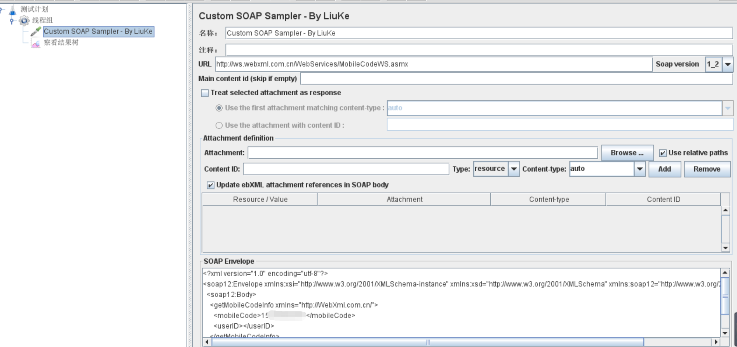The image size is (737, 347).
Task: Toggle Update ebXML attachment references checkbox
Action: pyautogui.click(x=210, y=185)
